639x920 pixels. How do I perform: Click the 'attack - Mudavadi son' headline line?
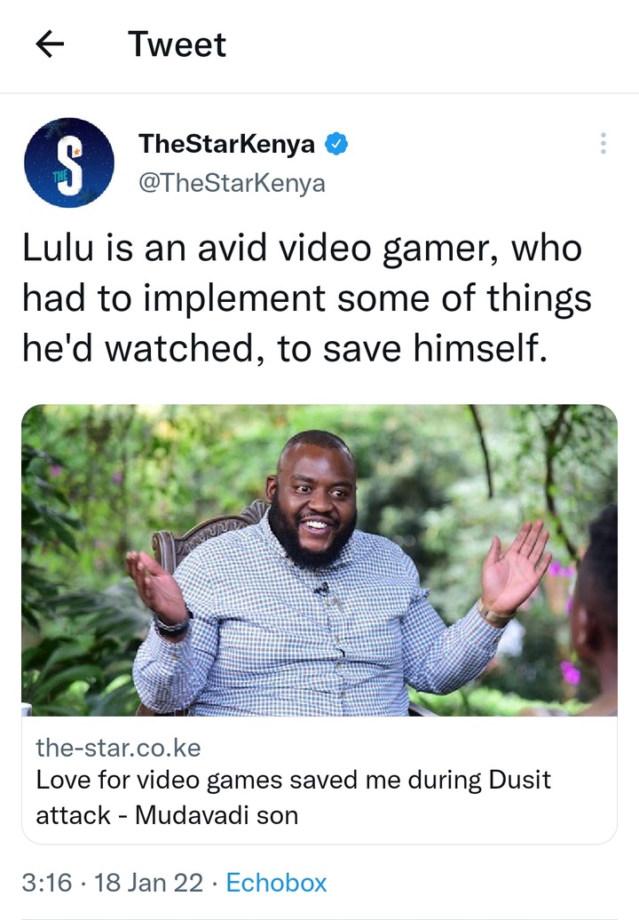click(x=167, y=815)
